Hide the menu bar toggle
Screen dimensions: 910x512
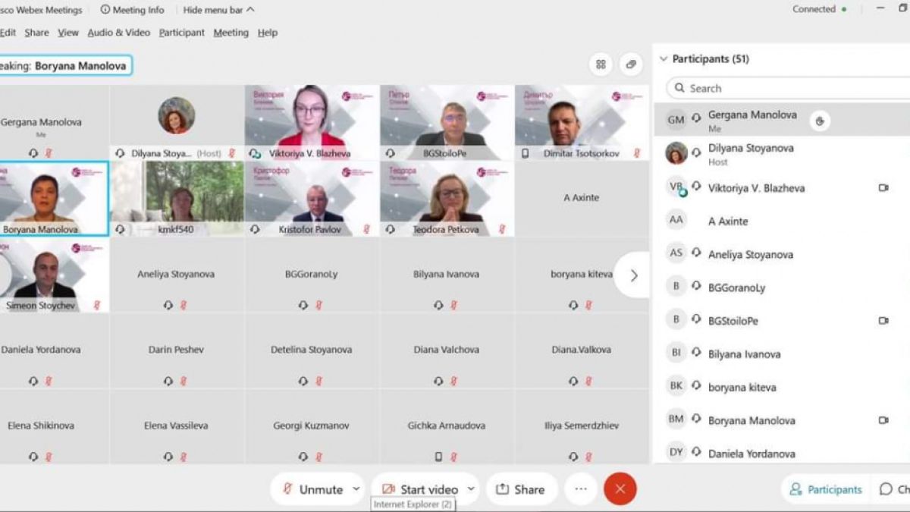pyautogui.click(x=218, y=10)
